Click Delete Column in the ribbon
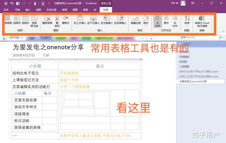Viewport: 226px width, 143px height. click(57, 21)
